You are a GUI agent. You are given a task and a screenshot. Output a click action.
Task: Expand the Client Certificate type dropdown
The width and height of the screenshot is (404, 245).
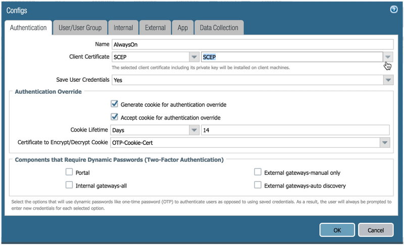coord(194,57)
